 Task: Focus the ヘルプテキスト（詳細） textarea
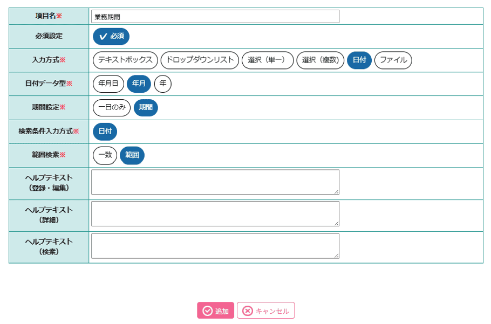[x=215, y=213]
